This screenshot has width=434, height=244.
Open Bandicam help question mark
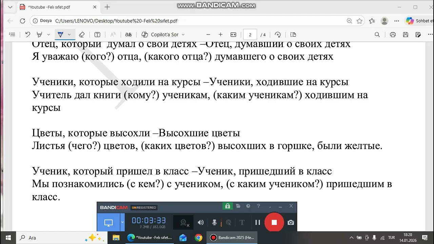[258, 206]
